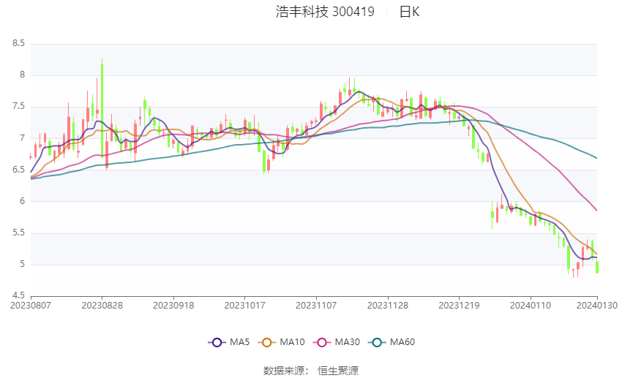The width and height of the screenshot is (622, 378).
Task: Click the 20230807 start date label
Action: pyautogui.click(x=31, y=306)
